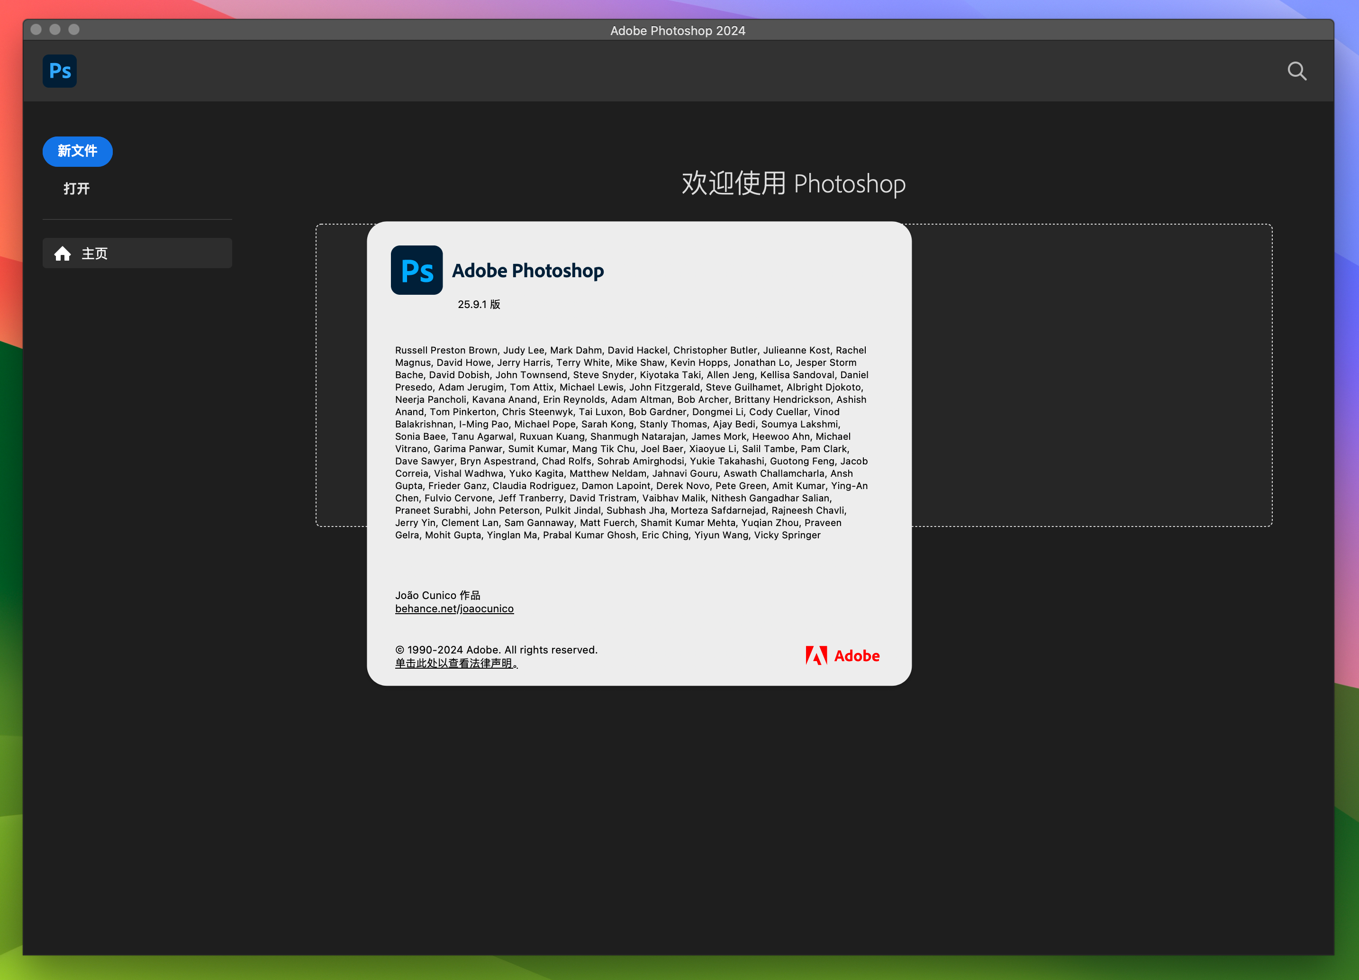Screen dimensions: 1359x980
Task: Zoom window with the third title bar button
Action: [74, 29]
